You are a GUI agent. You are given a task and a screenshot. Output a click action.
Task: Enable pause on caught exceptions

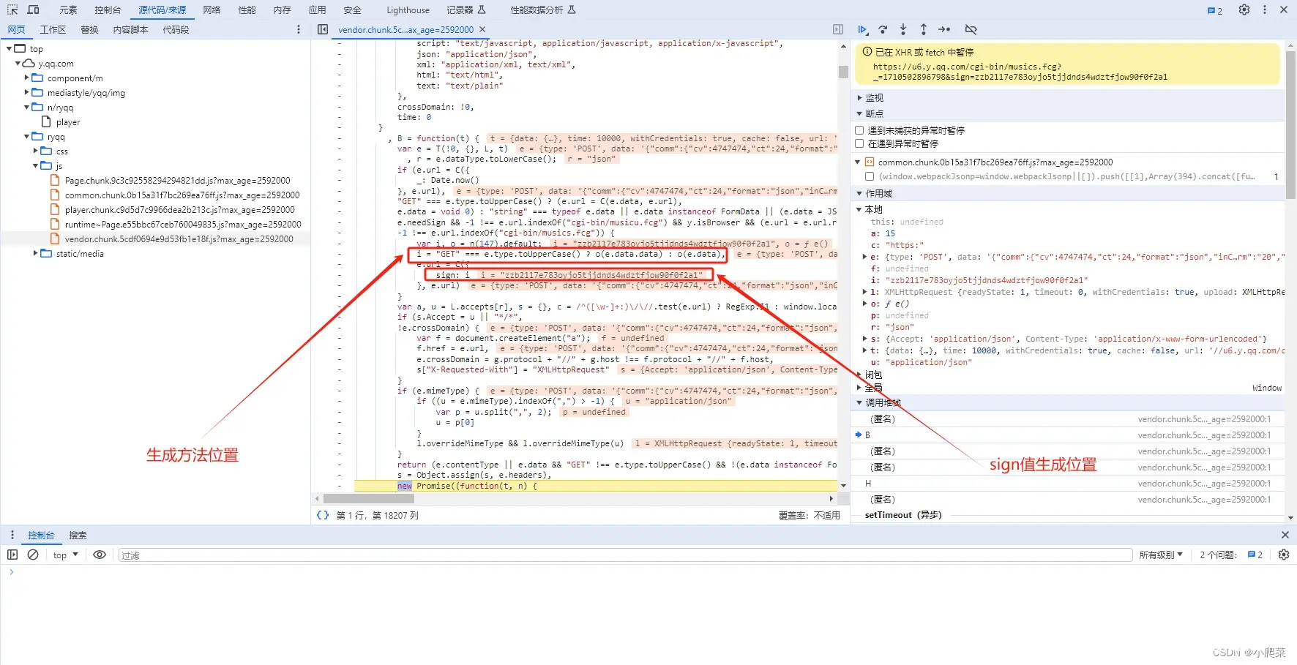pyautogui.click(x=860, y=143)
